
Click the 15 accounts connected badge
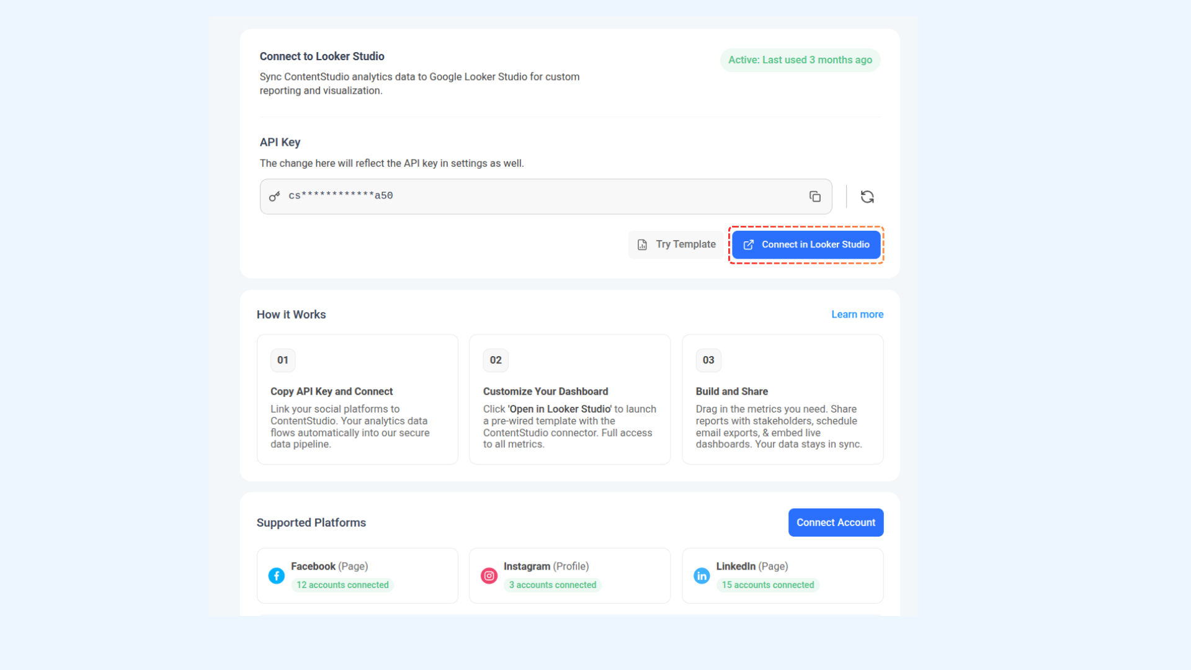[x=768, y=585]
